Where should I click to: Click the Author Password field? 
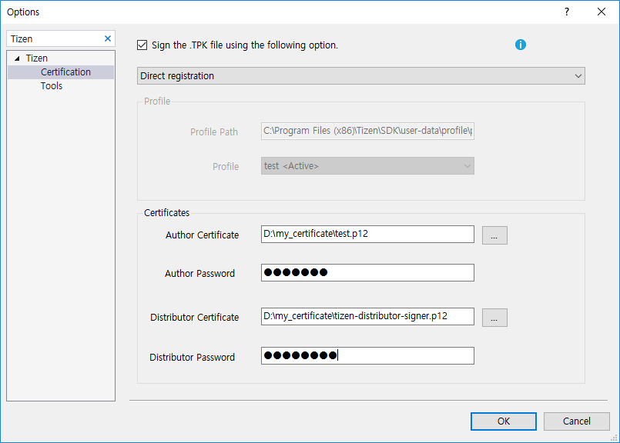tap(367, 272)
